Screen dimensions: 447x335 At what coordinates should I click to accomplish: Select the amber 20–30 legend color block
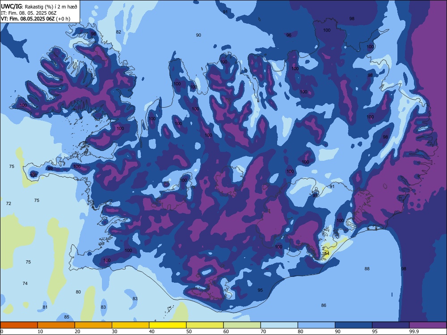coord(93,325)
